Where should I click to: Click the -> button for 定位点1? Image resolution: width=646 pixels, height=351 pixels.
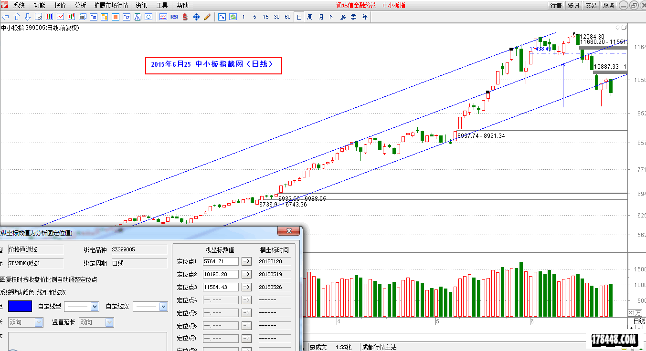tap(246, 261)
